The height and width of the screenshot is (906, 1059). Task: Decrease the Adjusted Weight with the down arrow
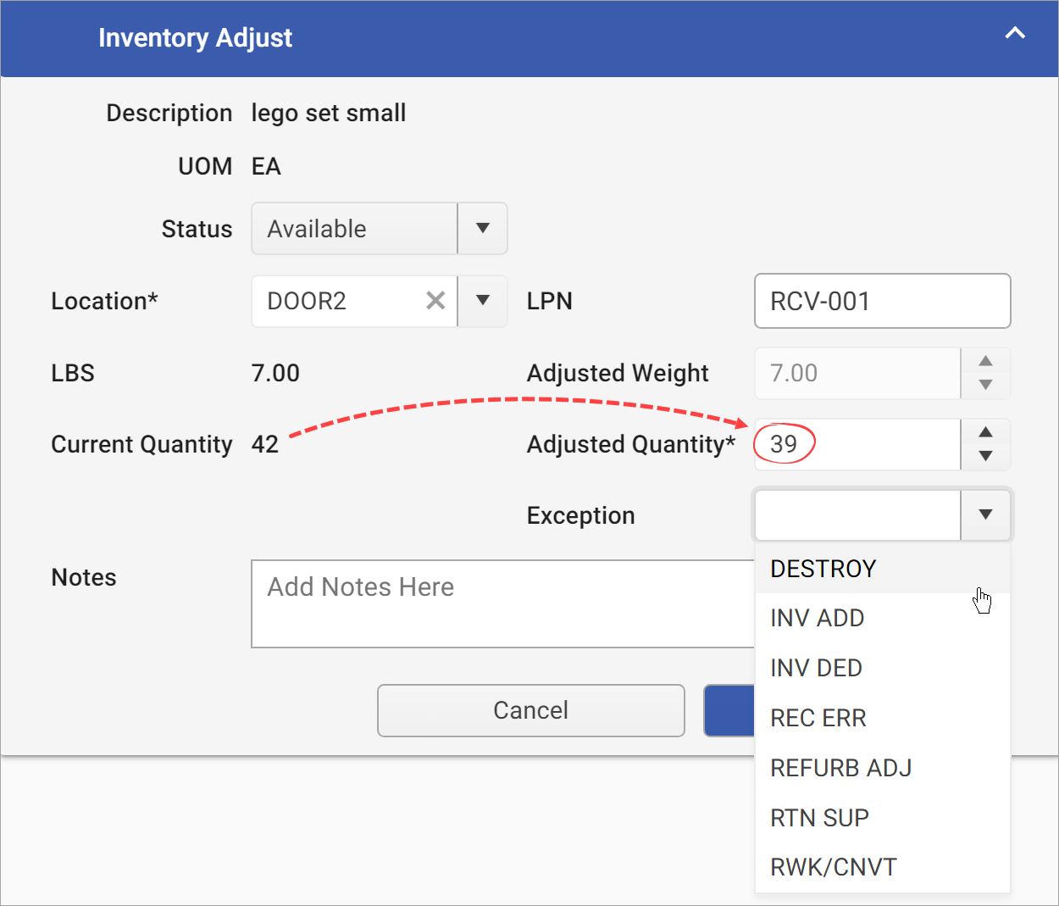tap(985, 387)
